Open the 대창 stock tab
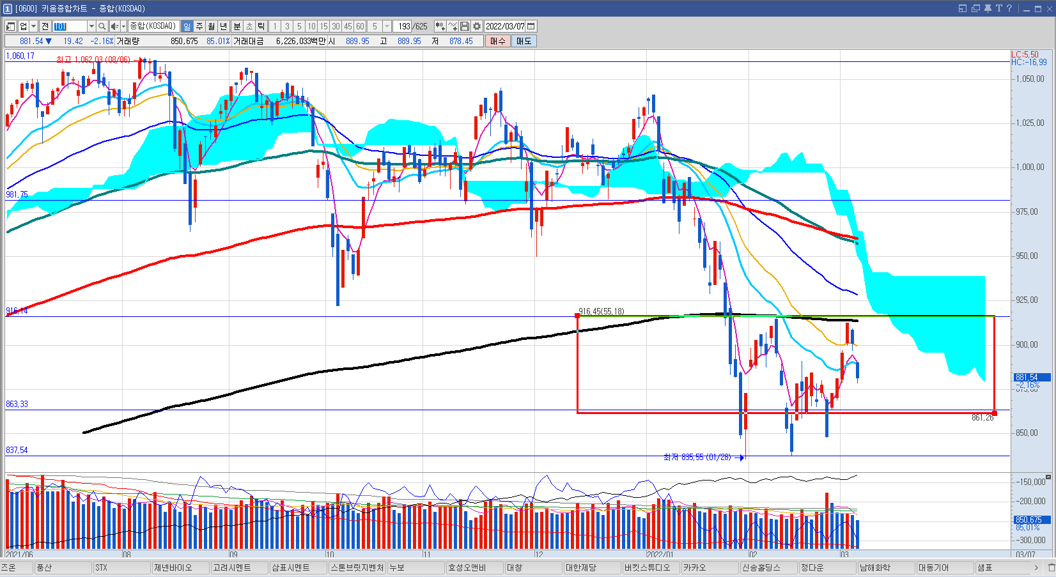1056x577 pixels. [534, 567]
